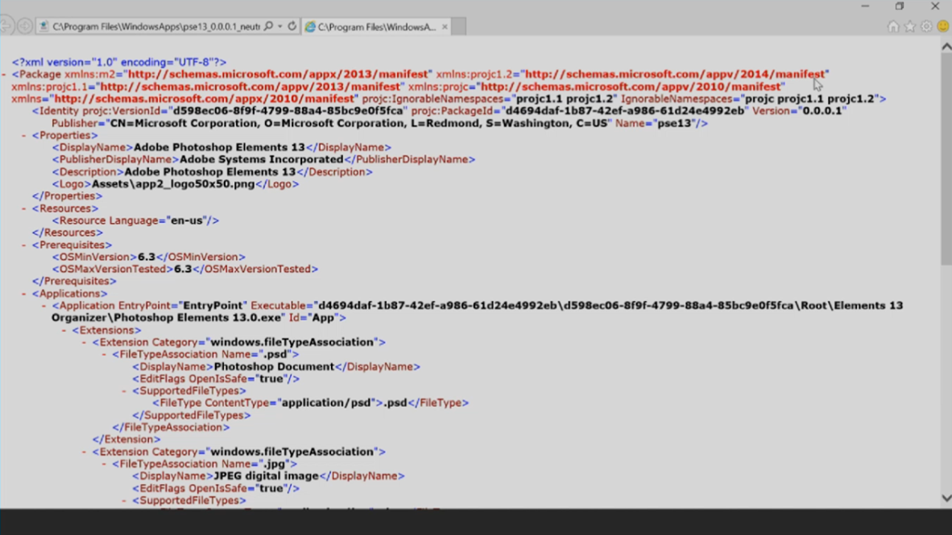The image size is (952, 535).
Task: Click the Publisher CN=Microsoft Corporation value
Action: pos(359,124)
